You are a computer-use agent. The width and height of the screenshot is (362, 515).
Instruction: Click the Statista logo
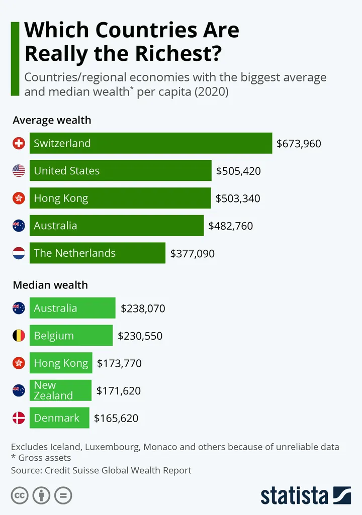306,495
